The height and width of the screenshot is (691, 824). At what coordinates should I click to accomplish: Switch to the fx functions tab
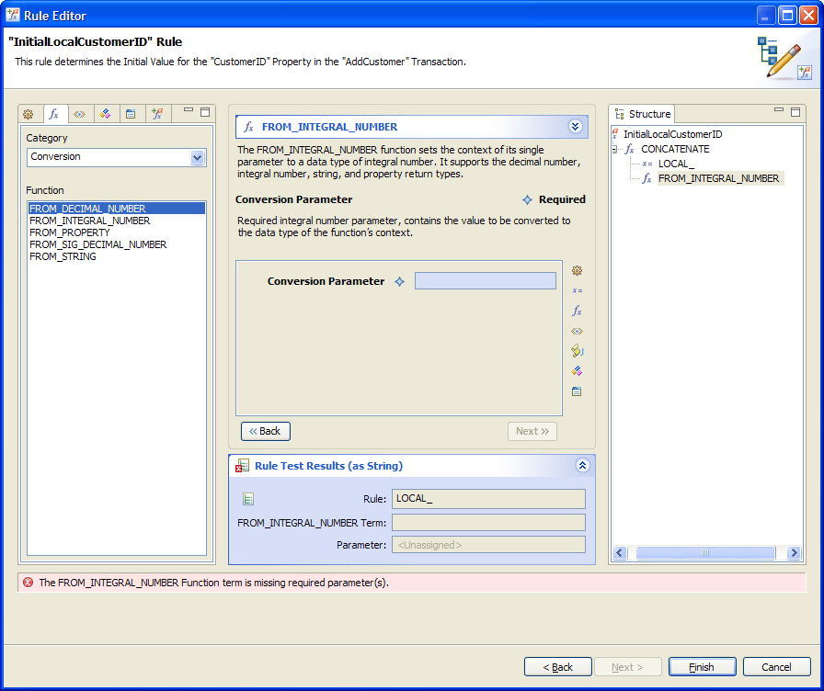pos(54,114)
